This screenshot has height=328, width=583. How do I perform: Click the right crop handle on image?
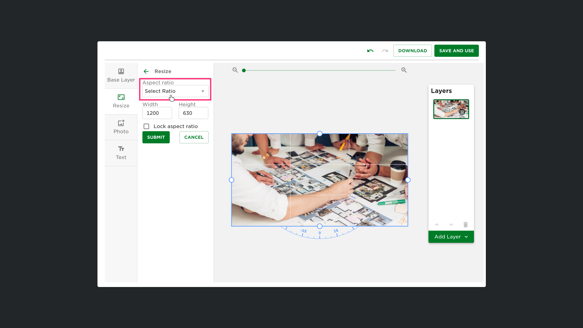point(408,180)
